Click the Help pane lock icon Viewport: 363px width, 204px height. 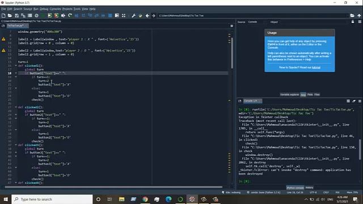[x=353, y=22]
